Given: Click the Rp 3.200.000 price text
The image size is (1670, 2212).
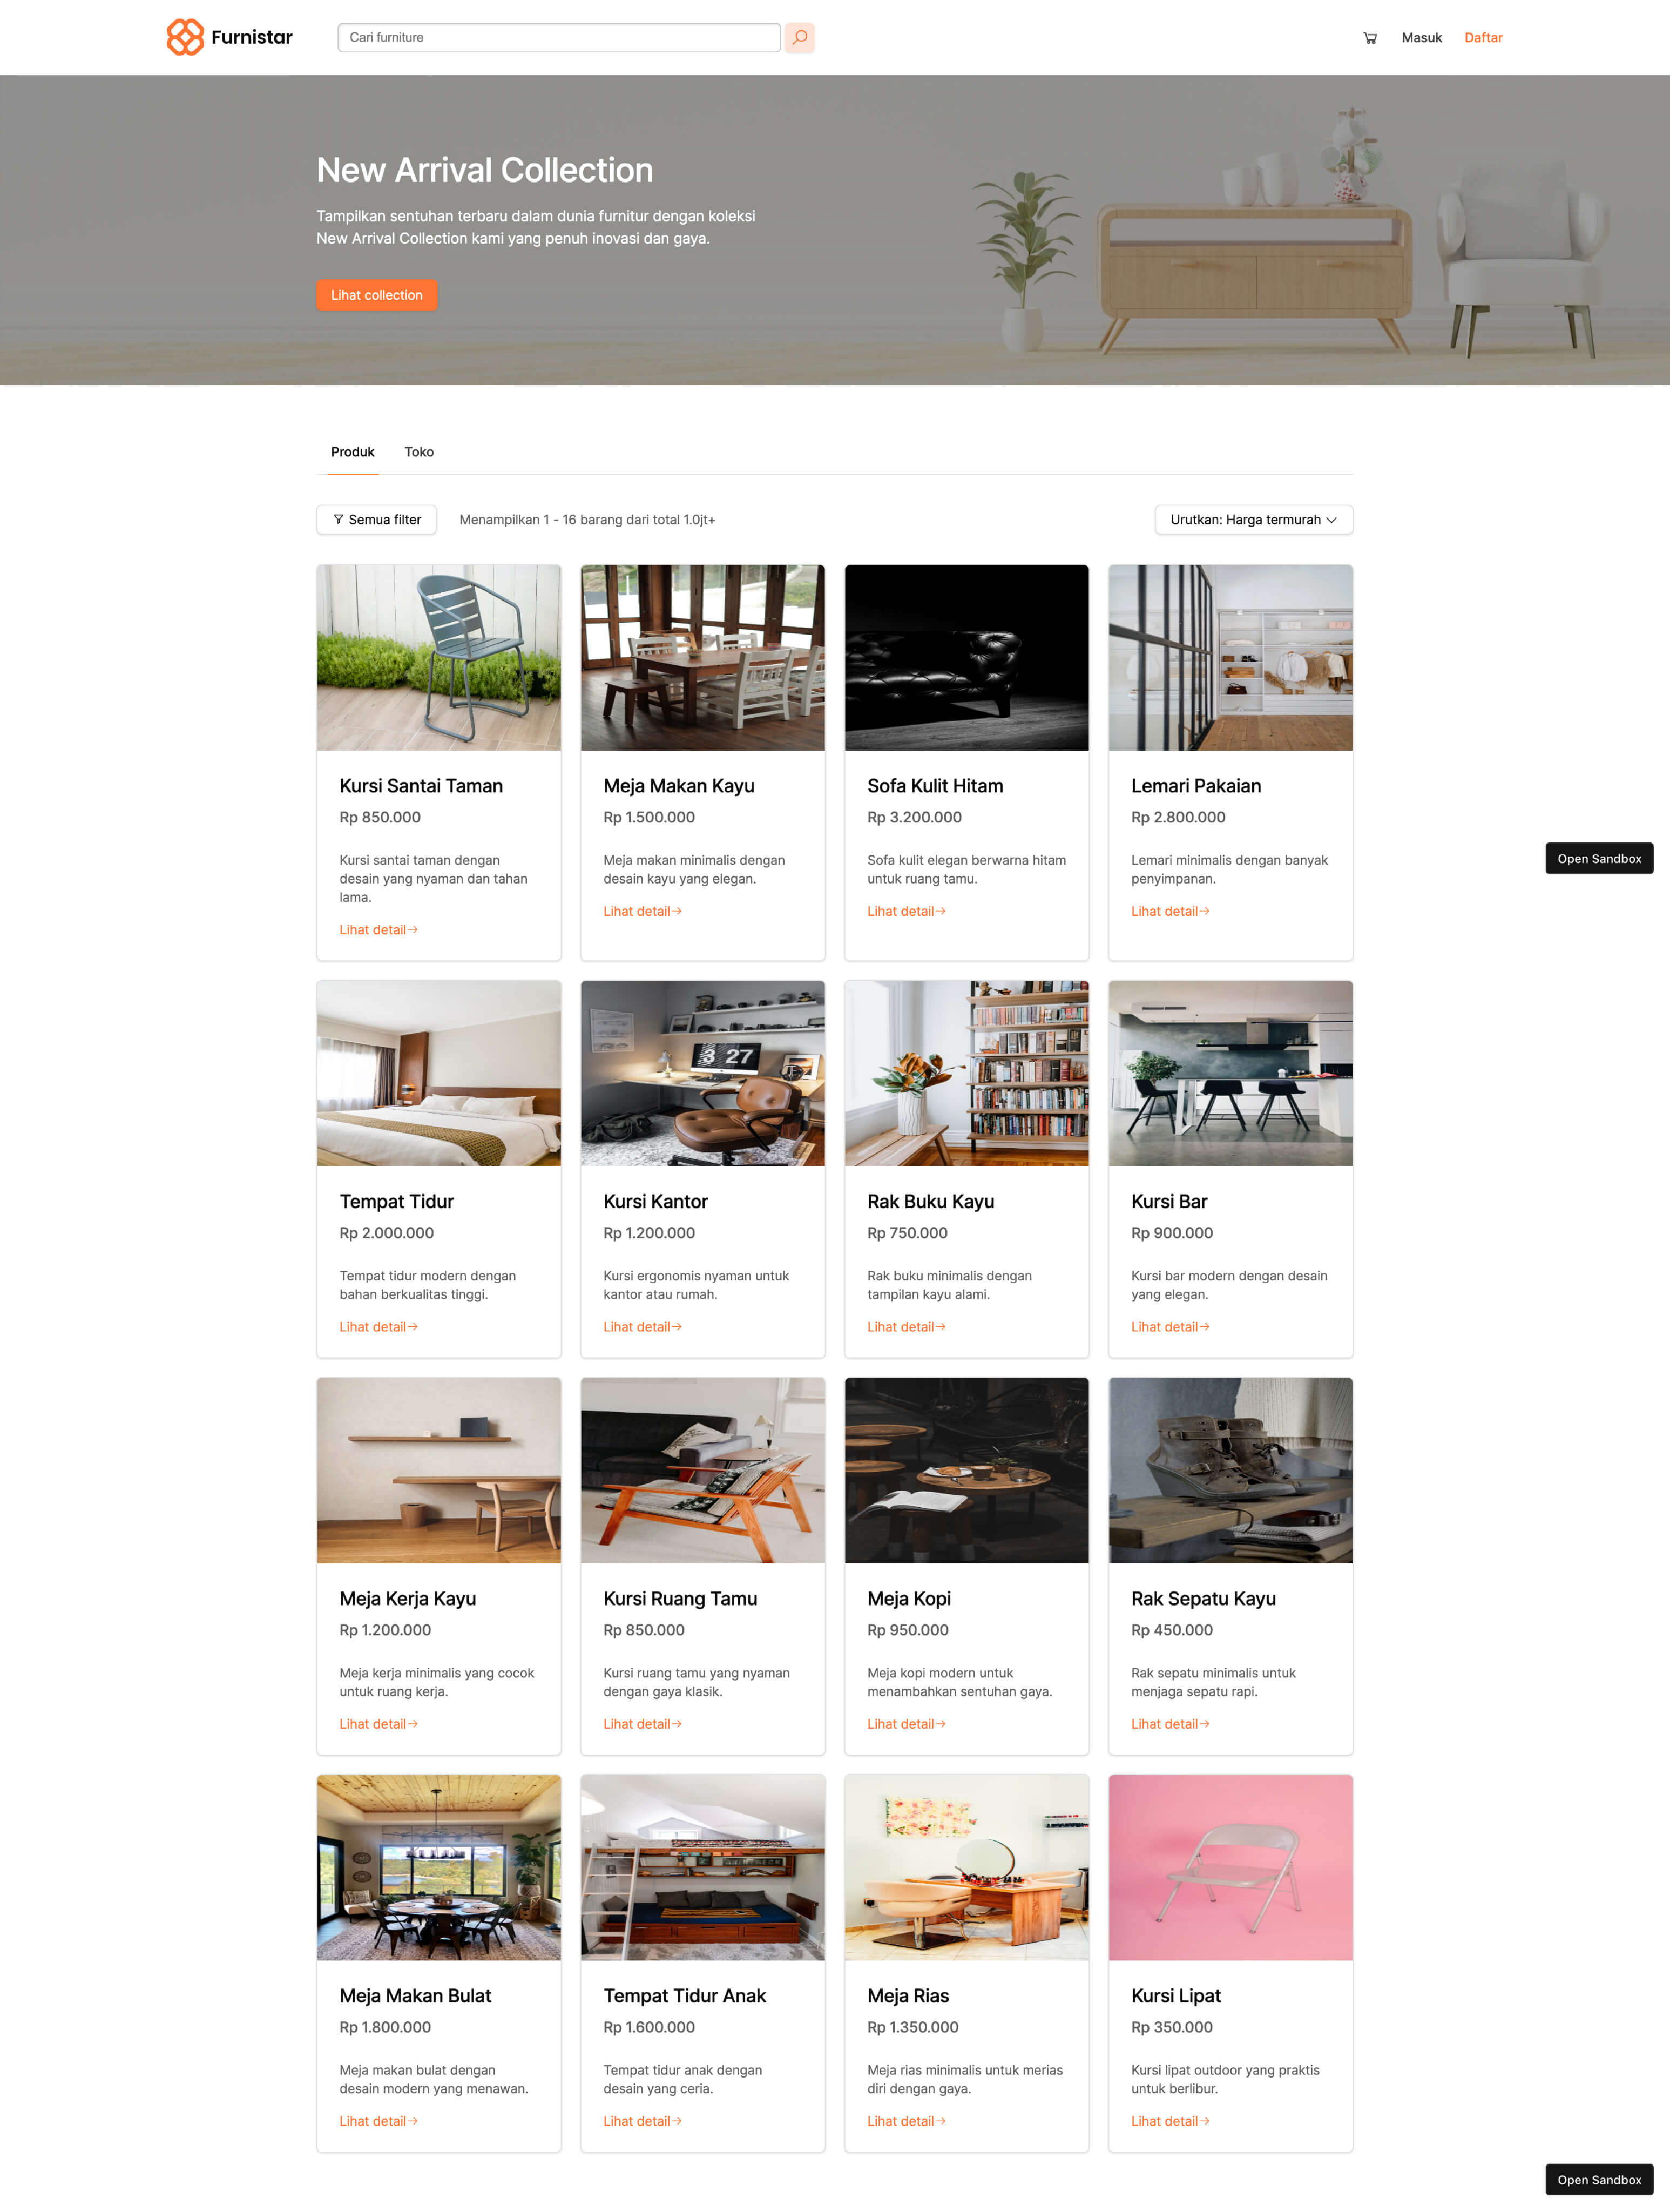Looking at the screenshot, I should [914, 817].
